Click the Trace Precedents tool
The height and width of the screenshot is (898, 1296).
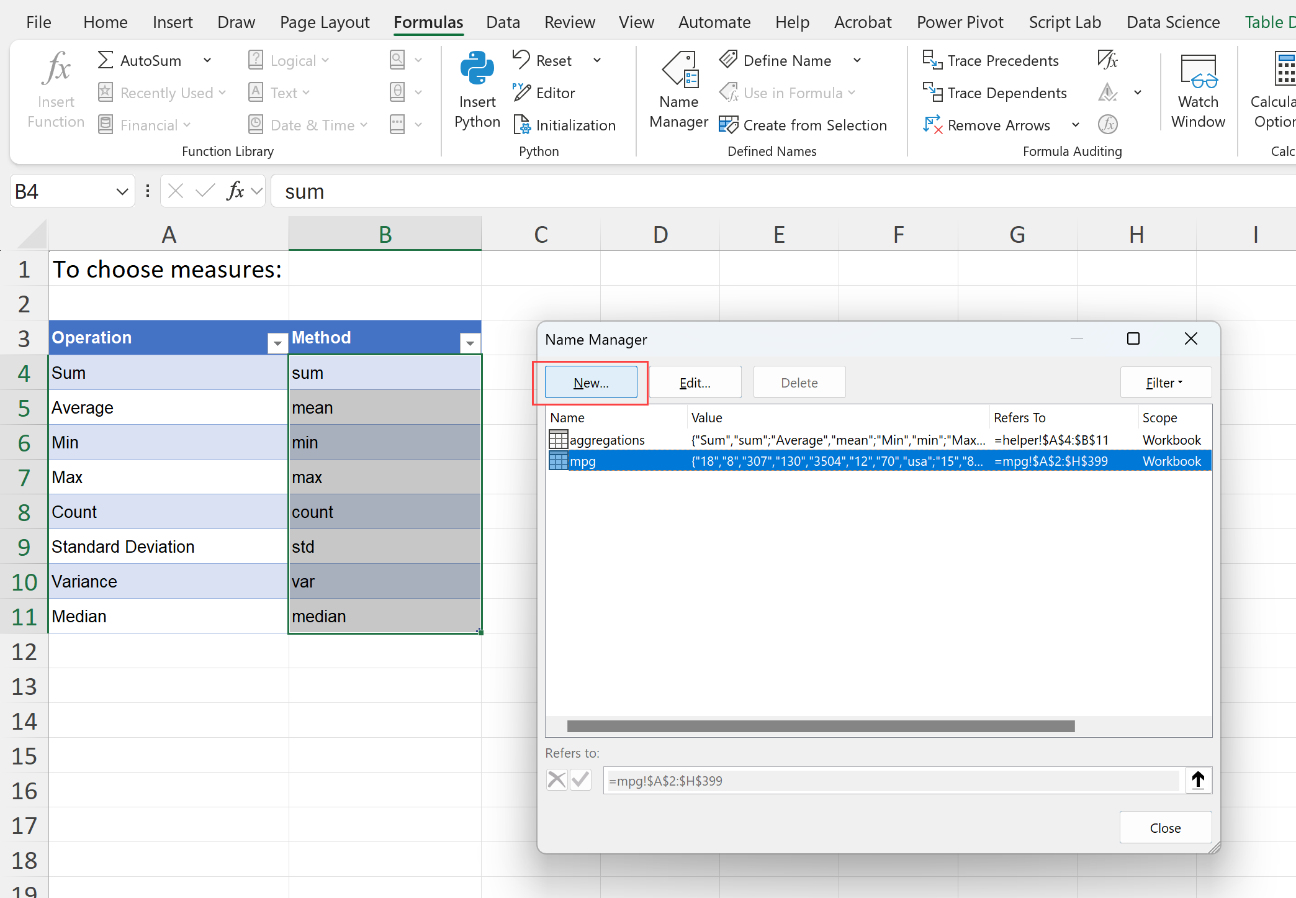[991, 61]
